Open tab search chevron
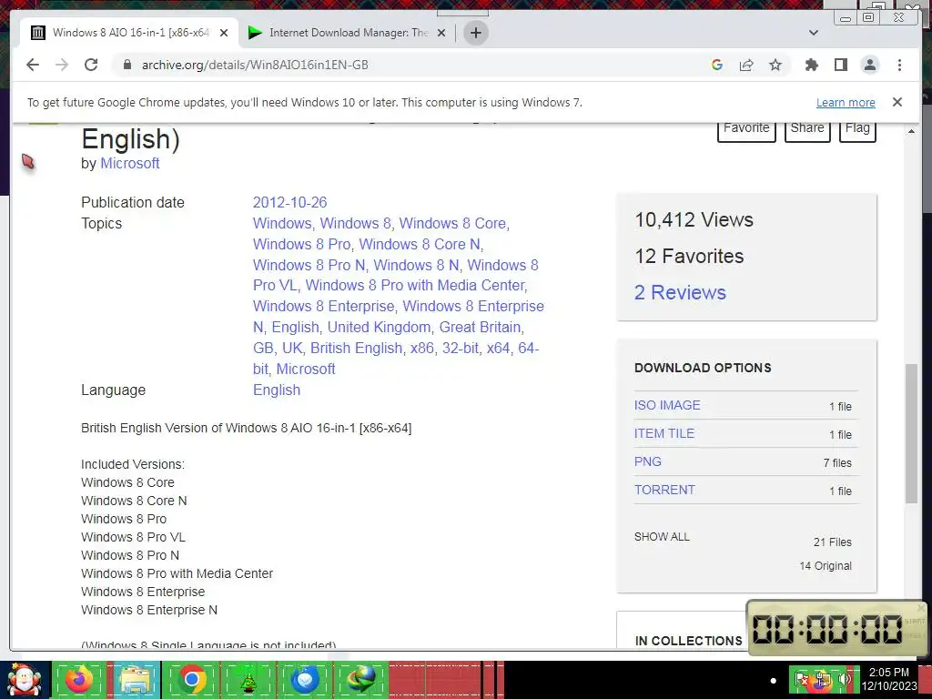Screen dimensions: 932x699 tap(813, 33)
